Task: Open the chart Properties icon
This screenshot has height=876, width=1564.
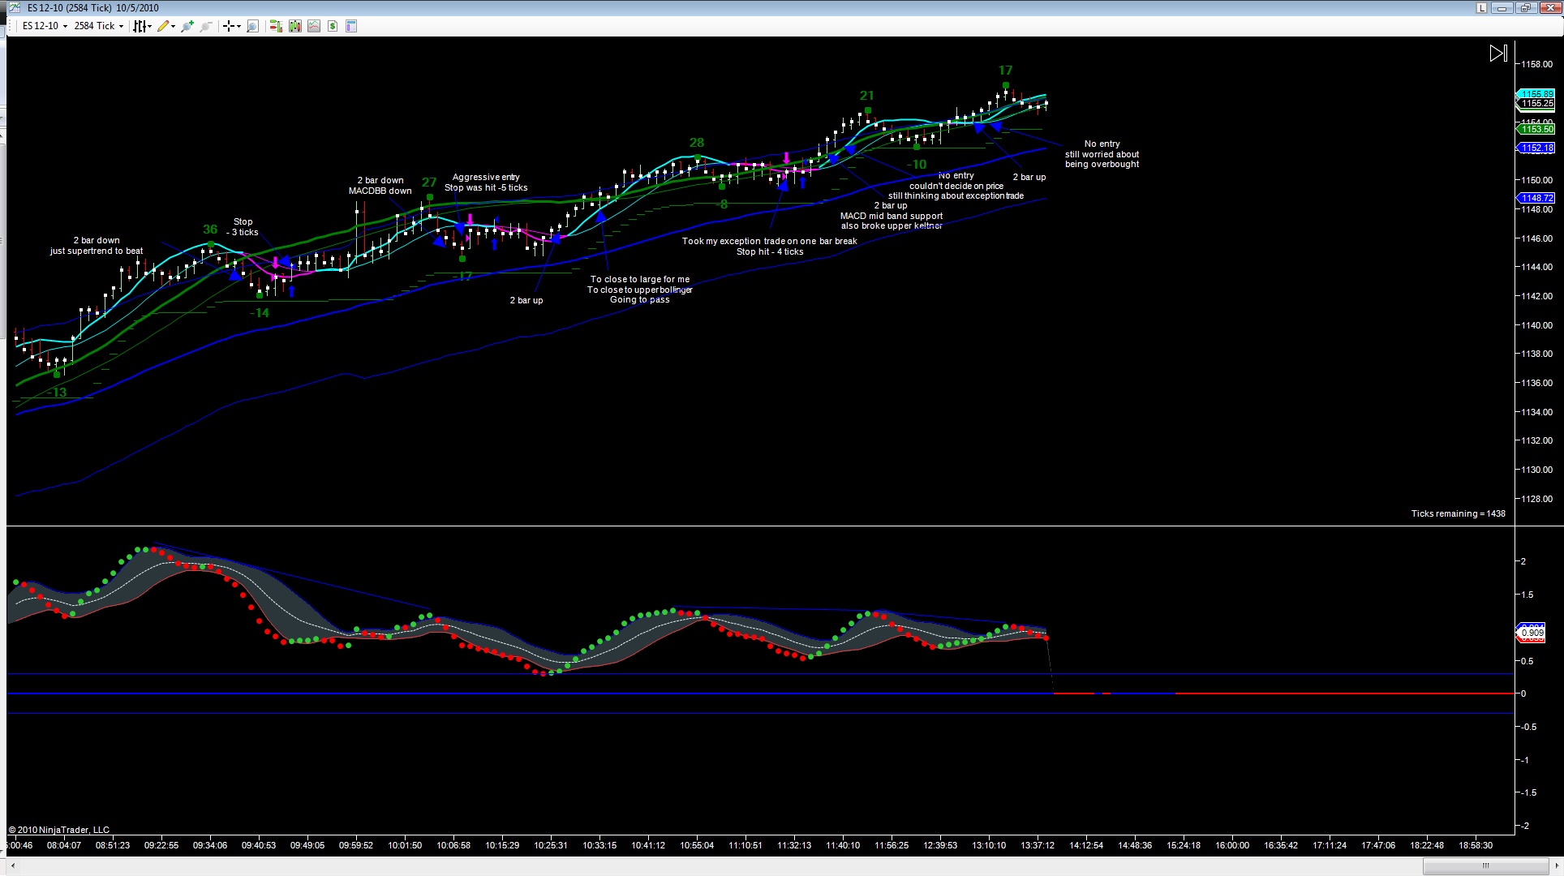Action: pos(351,26)
